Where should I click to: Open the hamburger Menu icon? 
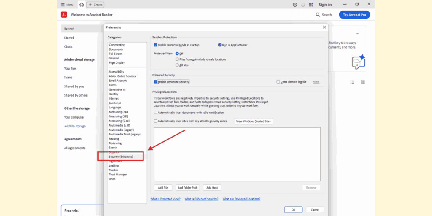coord(62,5)
